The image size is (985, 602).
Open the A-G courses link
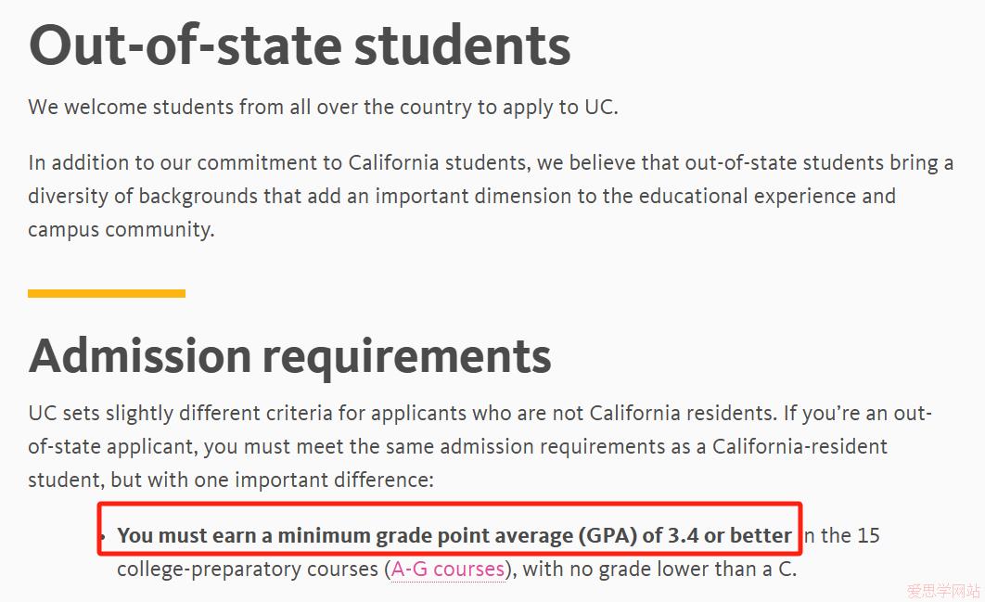click(x=447, y=570)
